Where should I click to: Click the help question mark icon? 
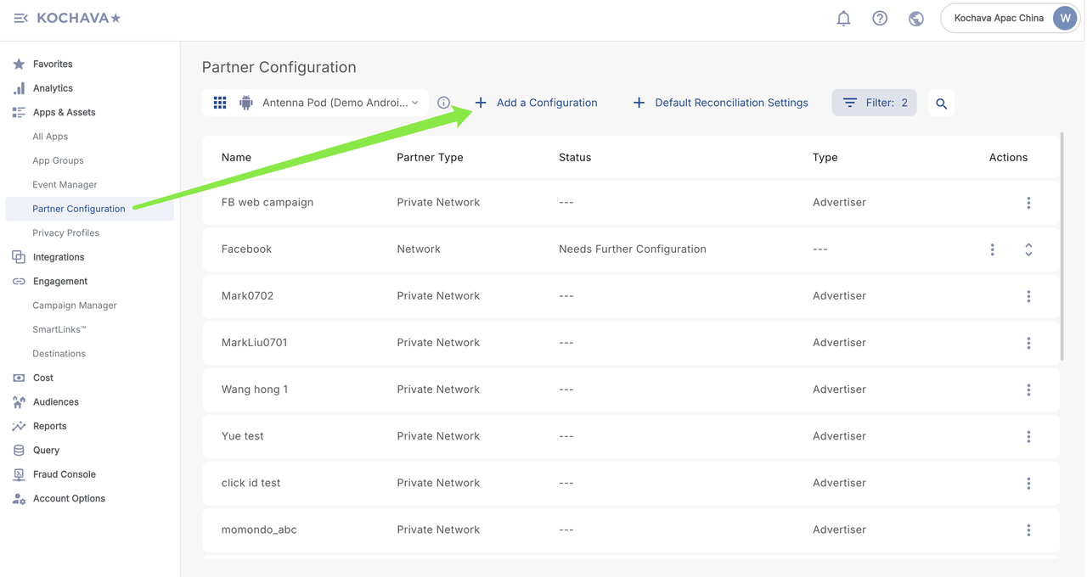[880, 19]
